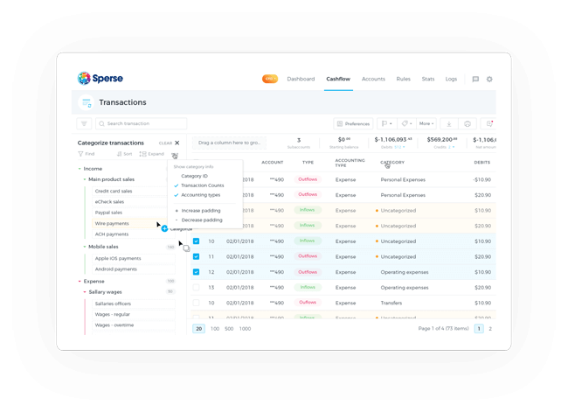Click the Preferences button
The height and width of the screenshot is (412, 568).
click(x=353, y=124)
